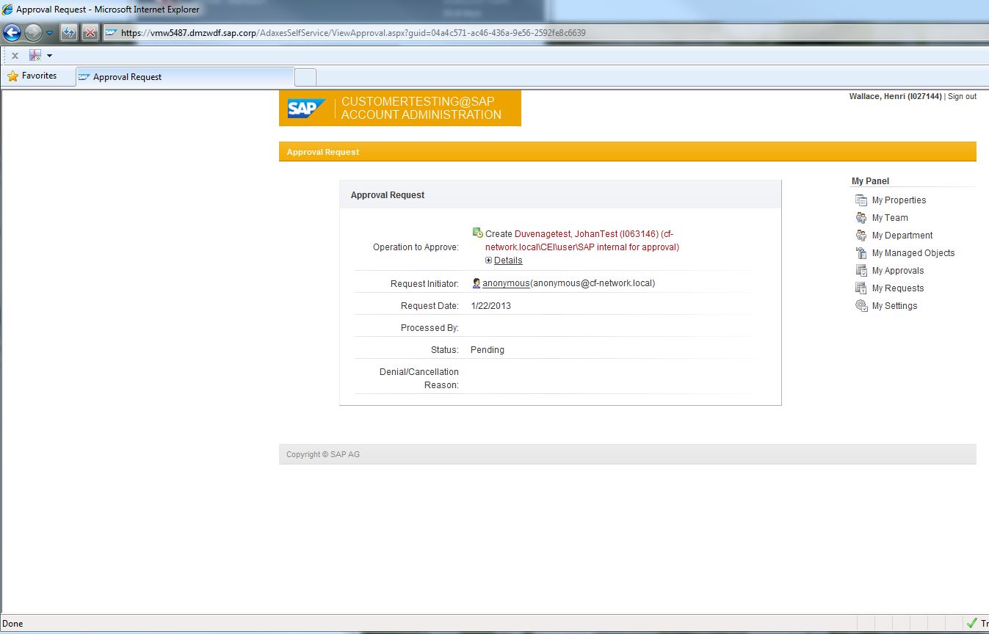
Task: Click the Processed By label
Action: pyautogui.click(x=430, y=327)
